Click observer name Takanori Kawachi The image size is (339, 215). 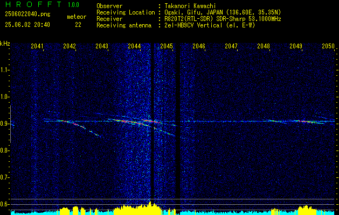[190, 6]
